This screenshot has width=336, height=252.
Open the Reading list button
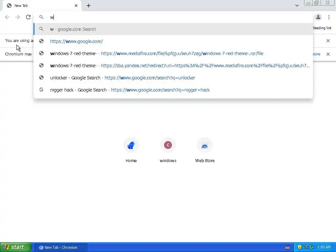tap(322, 28)
